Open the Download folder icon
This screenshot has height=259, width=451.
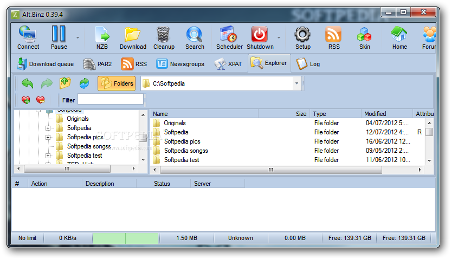pyautogui.click(x=133, y=37)
